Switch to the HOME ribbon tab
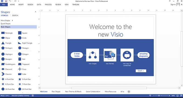Image resolution: width=183 pixels, height=98 pixels. [12, 5]
